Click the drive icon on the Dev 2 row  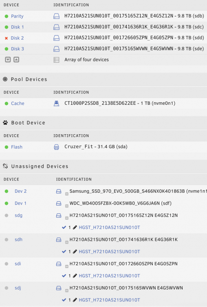[x=59, y=191]
